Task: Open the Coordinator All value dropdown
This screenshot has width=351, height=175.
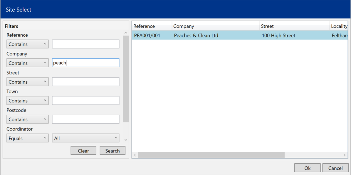Action: pyautogui.click(x=86, y=138)
